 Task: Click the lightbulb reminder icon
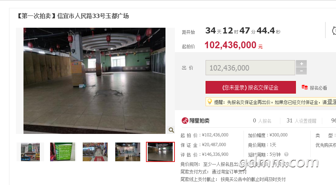coord(210,101)
